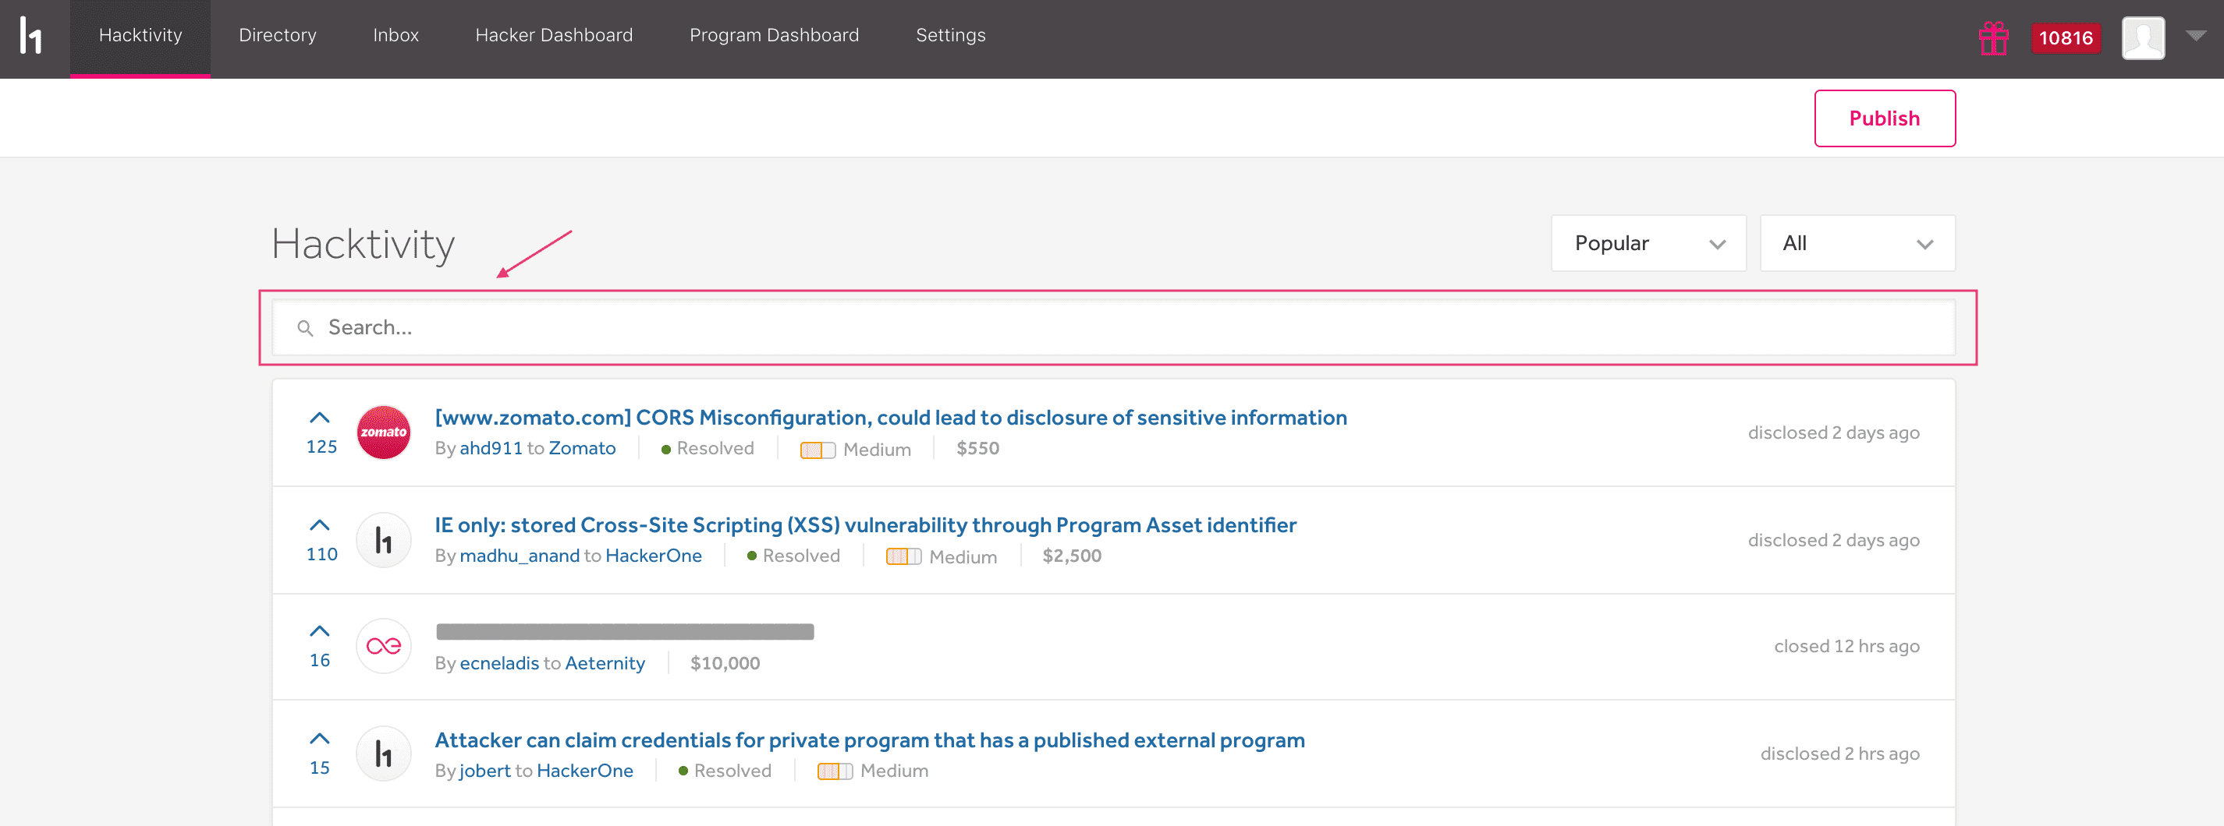Click the HackerOne logo in navbar
Image resolution: width=2224 pixels, height=826 pixels.
coord(31,36)
